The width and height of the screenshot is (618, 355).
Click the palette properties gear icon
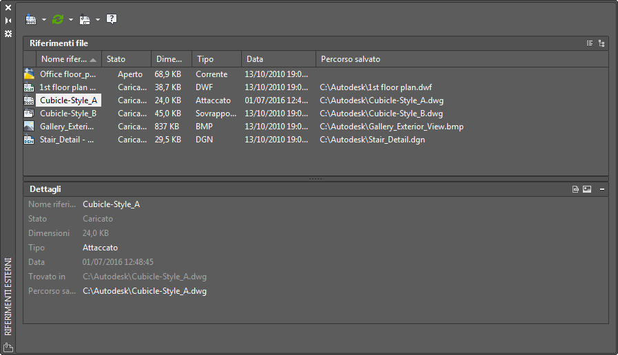(8, 33)
